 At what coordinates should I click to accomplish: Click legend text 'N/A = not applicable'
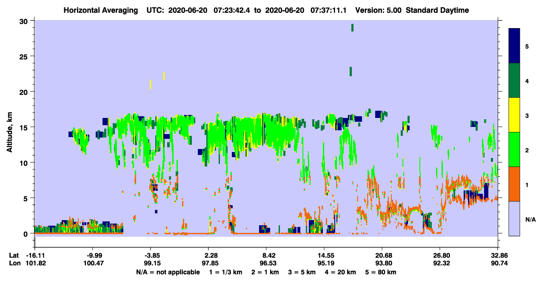pos(168,272)
